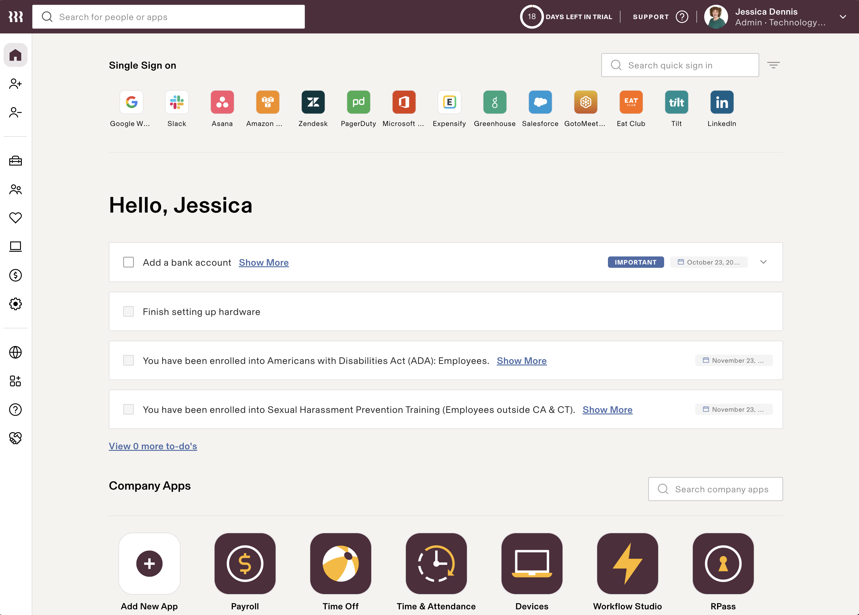Launch Eat Club single sign-on
The height and width of the screenshot is (615, 859).
631,102
